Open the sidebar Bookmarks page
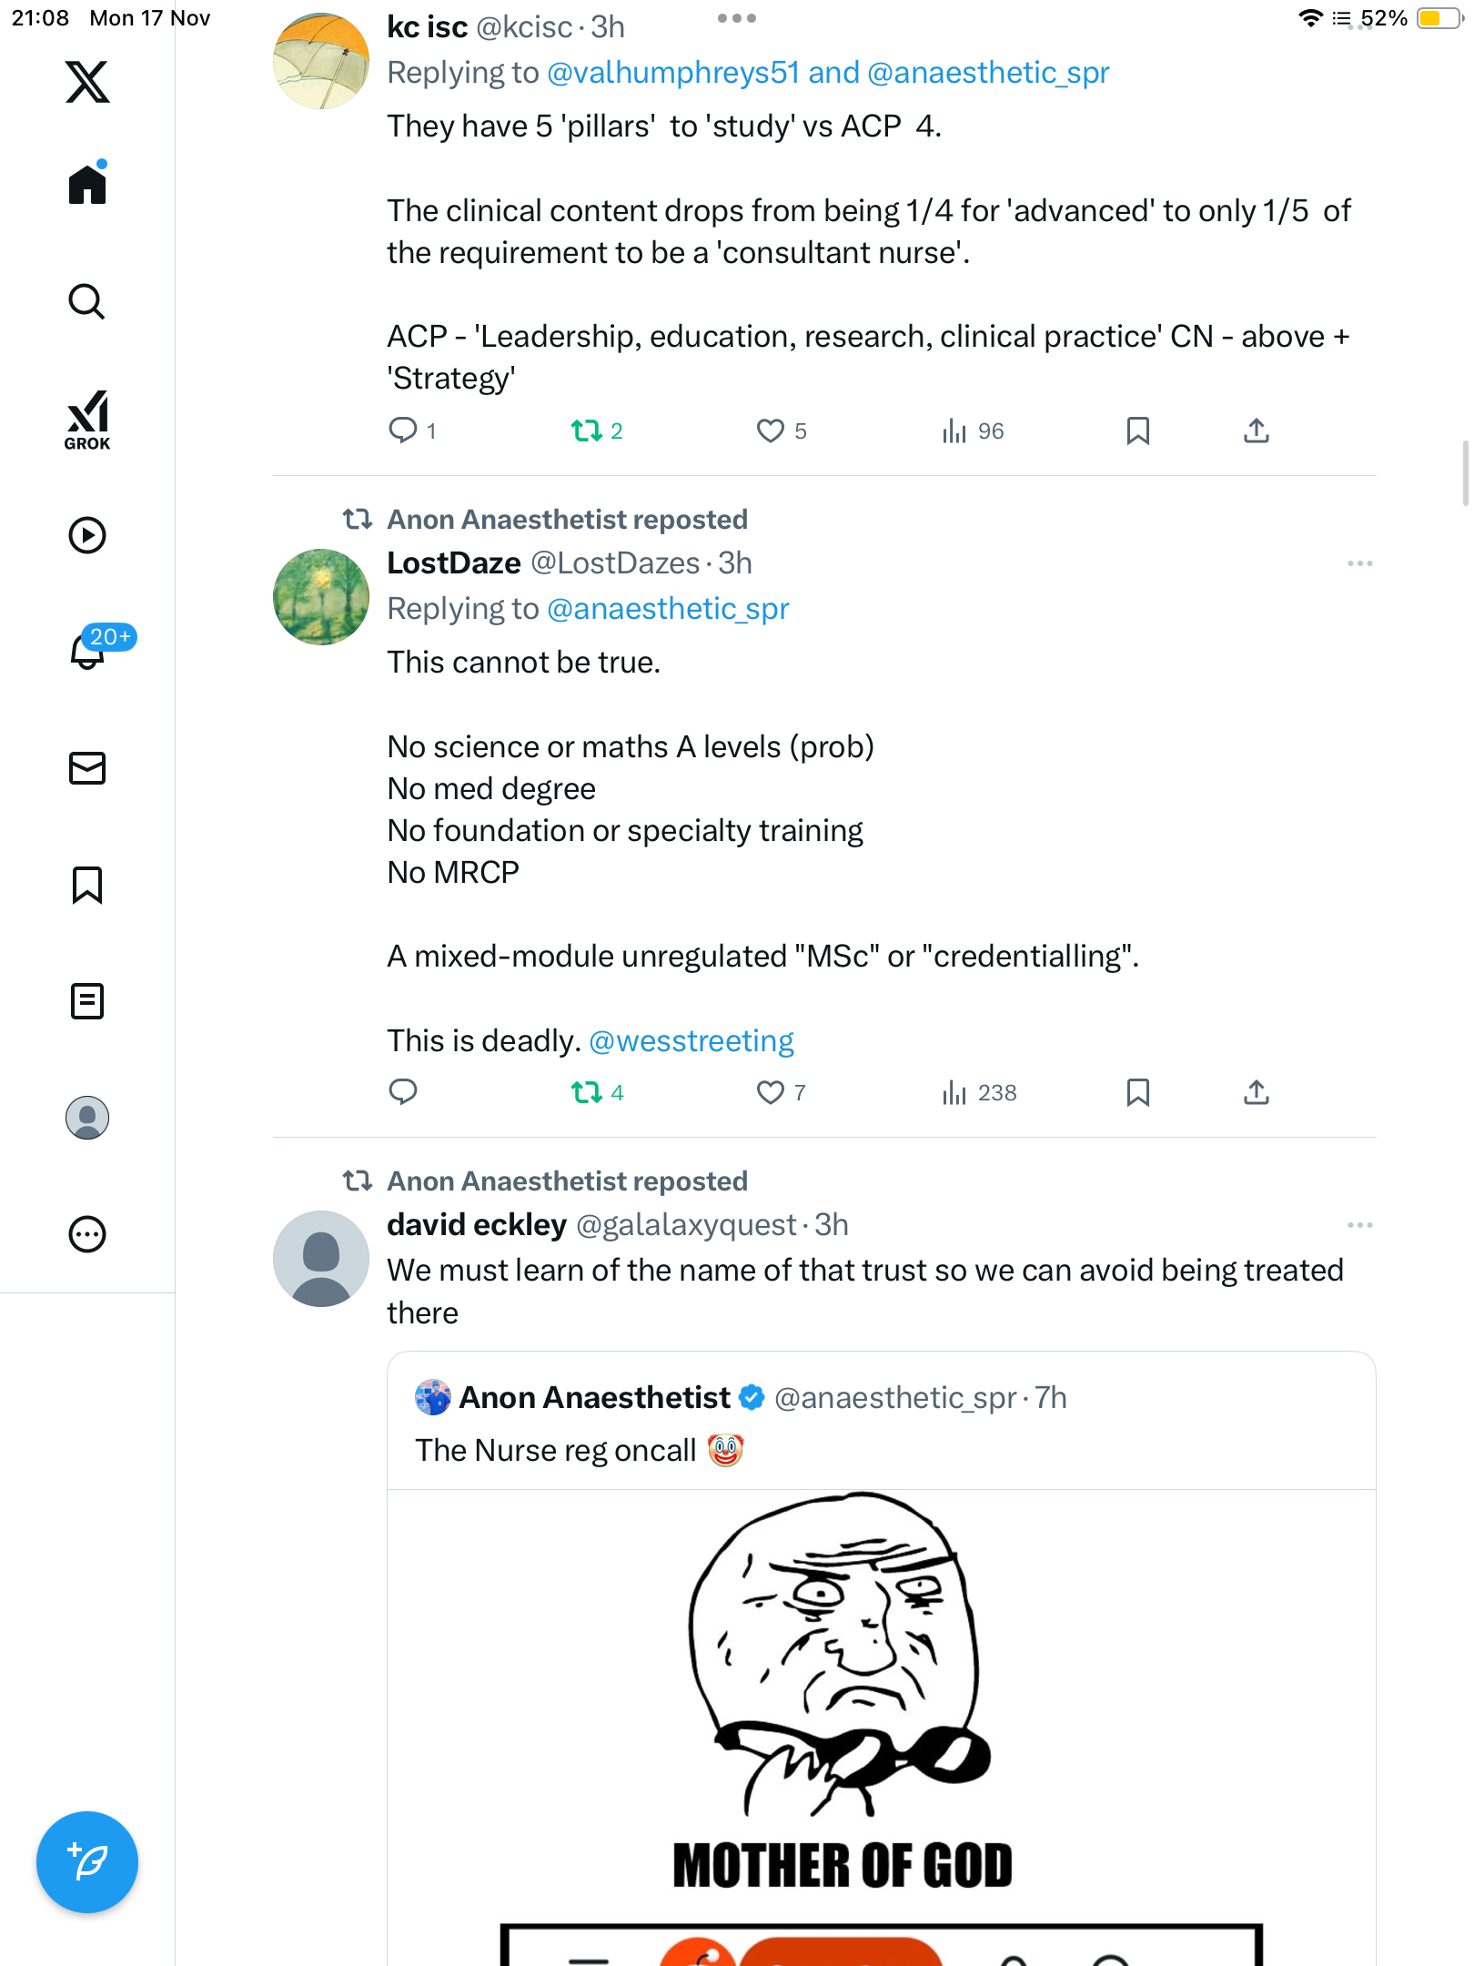1474x1966 pixels. (x=87, y=885)
